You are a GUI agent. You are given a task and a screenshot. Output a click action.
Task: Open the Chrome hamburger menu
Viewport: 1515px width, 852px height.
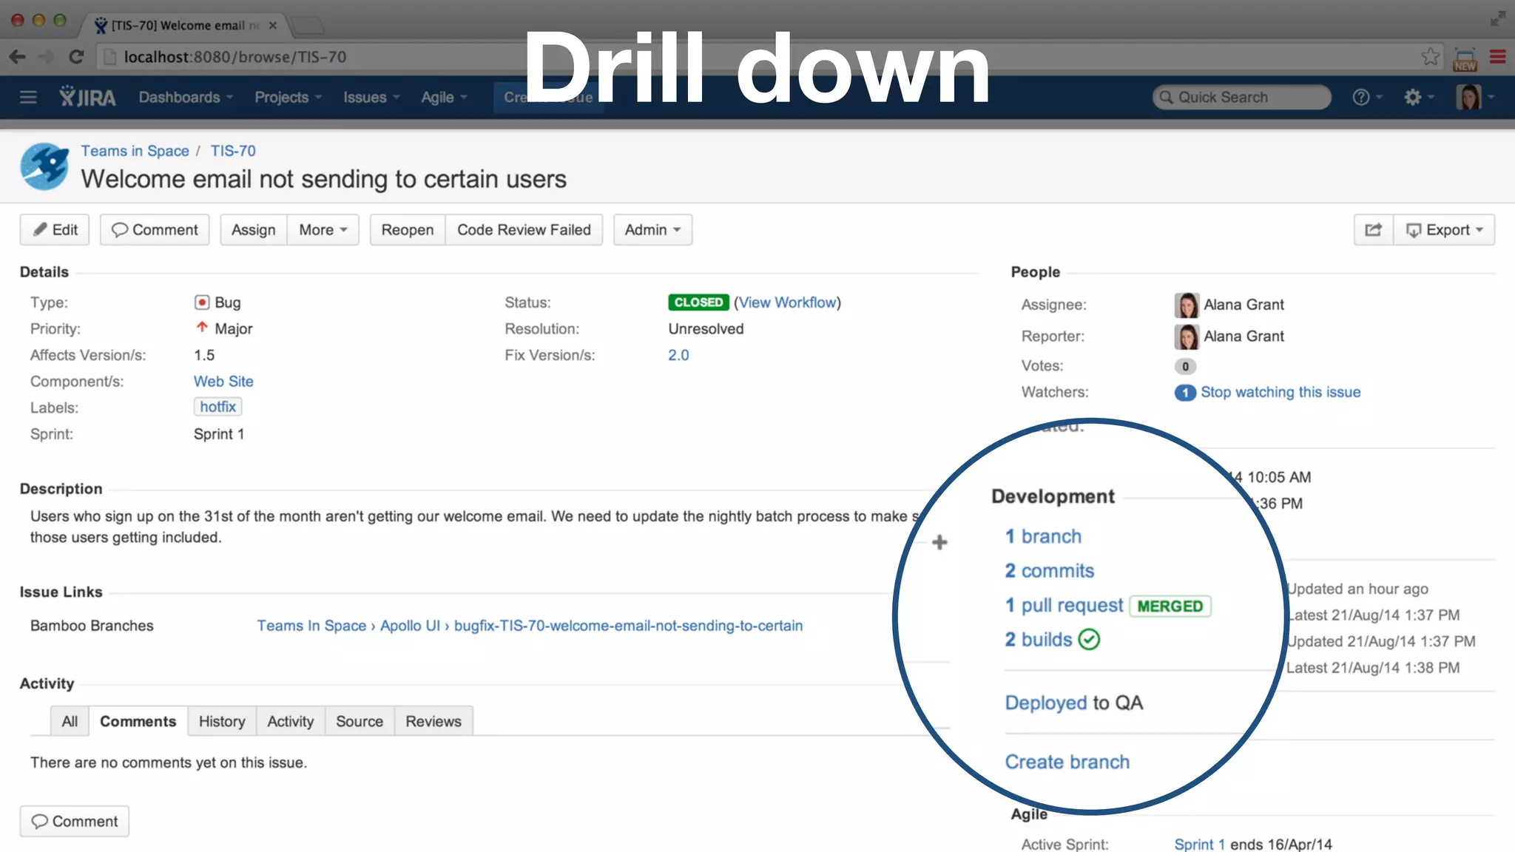(x=1497, y=57)
